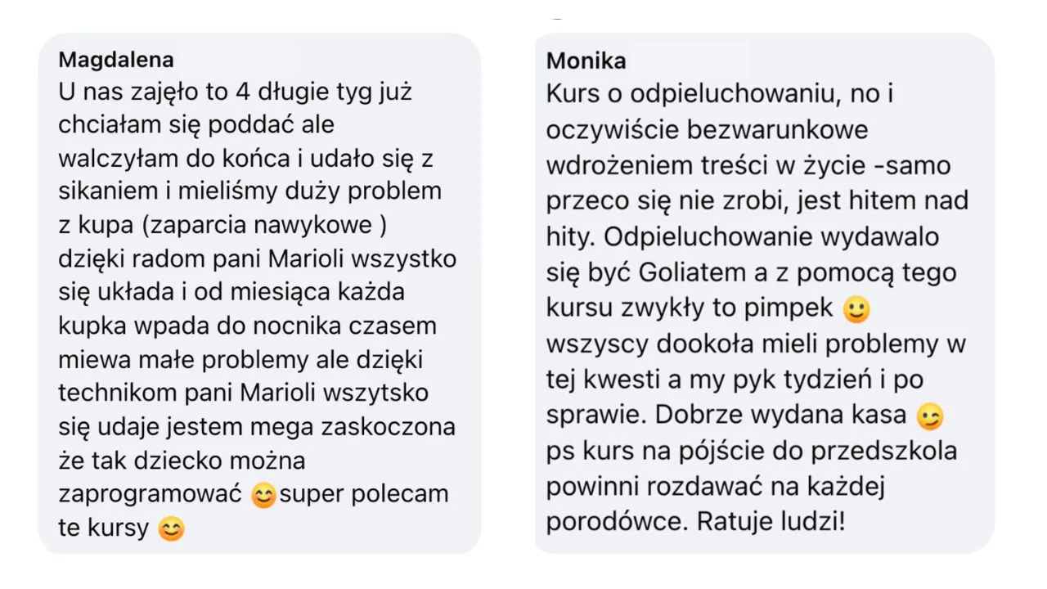Open the sender name Magdalena
The height and width of the screenshot is (589, 1047).
pyautogui.click(x=116, y=61)
